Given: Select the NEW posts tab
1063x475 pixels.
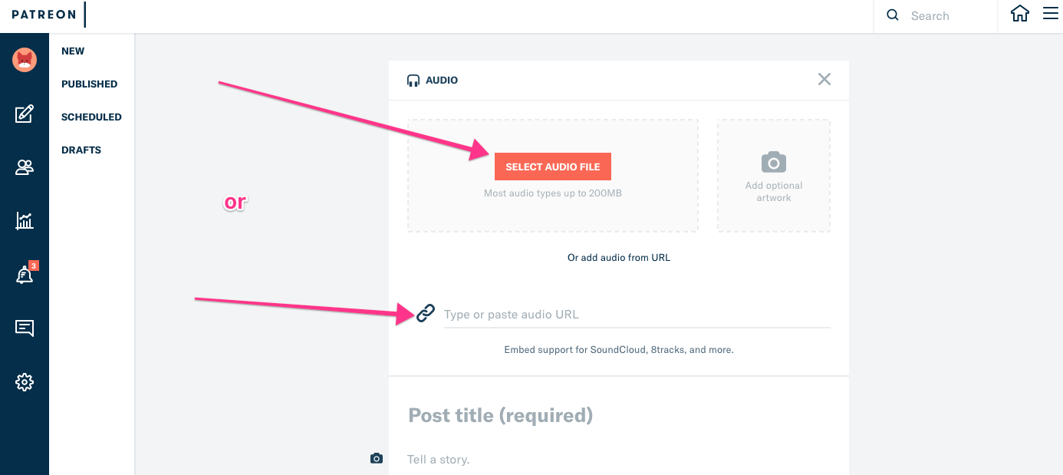Looking at the screenshot, I should coord(73,51).
